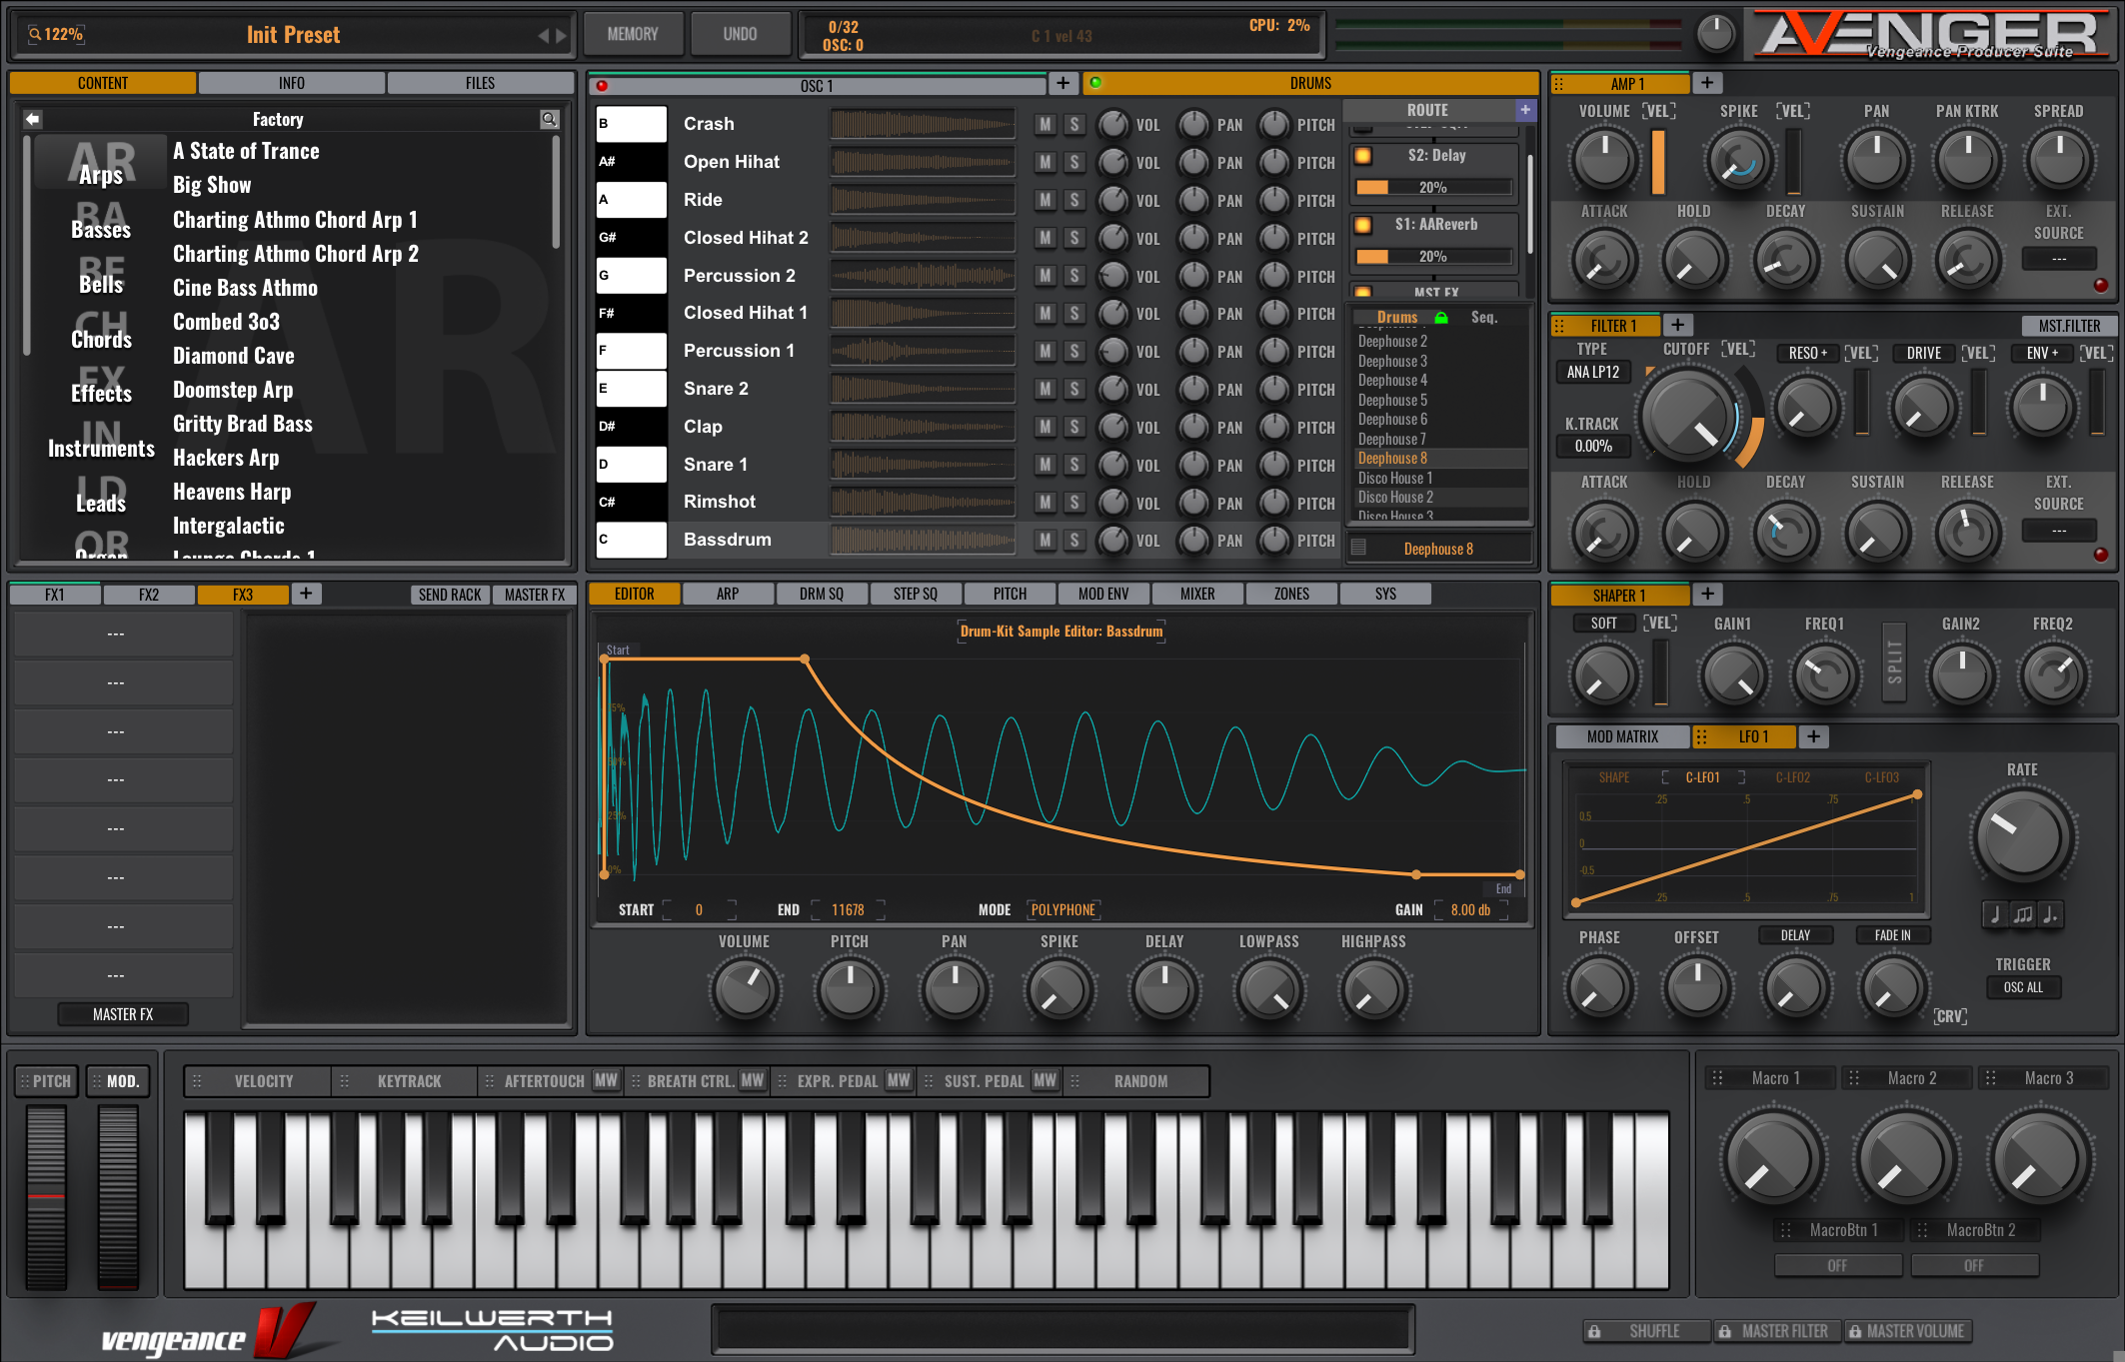Click the zoom 122% magnifier icon
Image resolution: width=2125 pixels, height=1362 pixels.
click(x=35, y=35)
